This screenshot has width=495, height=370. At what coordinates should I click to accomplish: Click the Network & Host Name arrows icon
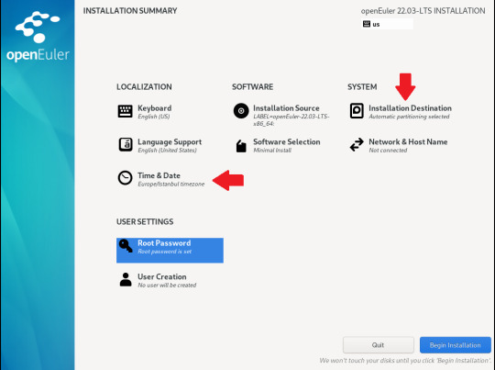pyautogui.click(x=357, y=145)
